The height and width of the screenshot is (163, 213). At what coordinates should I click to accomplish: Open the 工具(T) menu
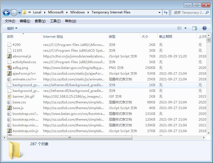pos(55,21)
